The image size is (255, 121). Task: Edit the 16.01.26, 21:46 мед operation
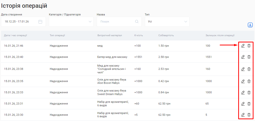[x=243, y=46]
